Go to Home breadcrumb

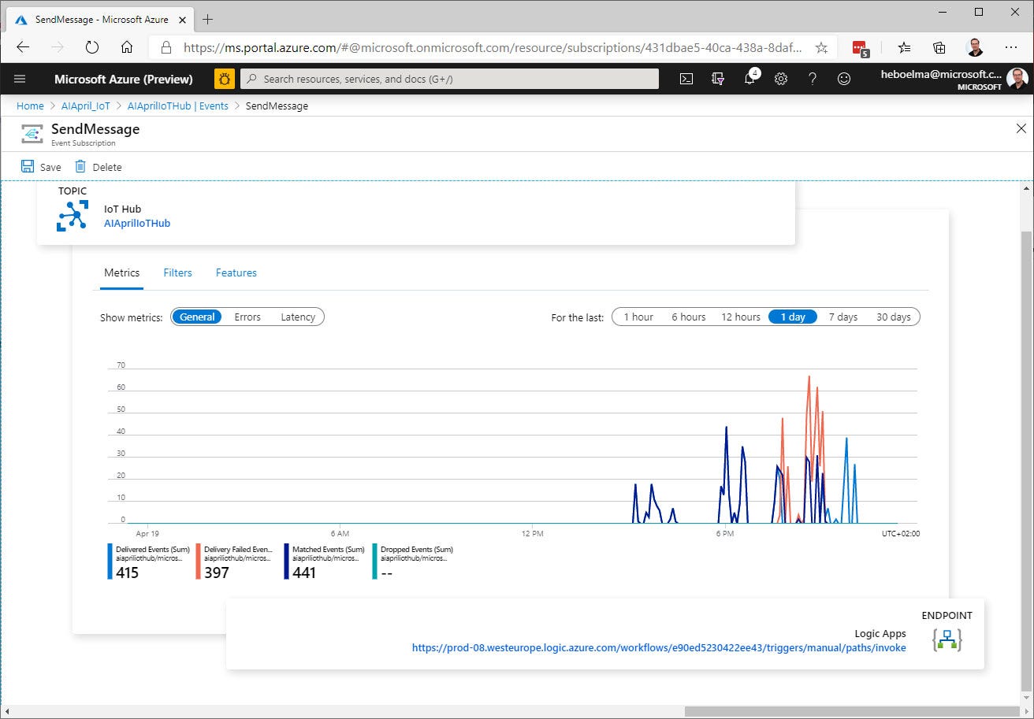click(x=30, y=106)
